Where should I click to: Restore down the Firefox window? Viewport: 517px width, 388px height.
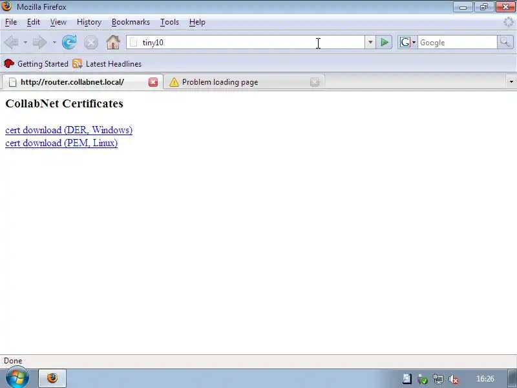tap(484, 7)
